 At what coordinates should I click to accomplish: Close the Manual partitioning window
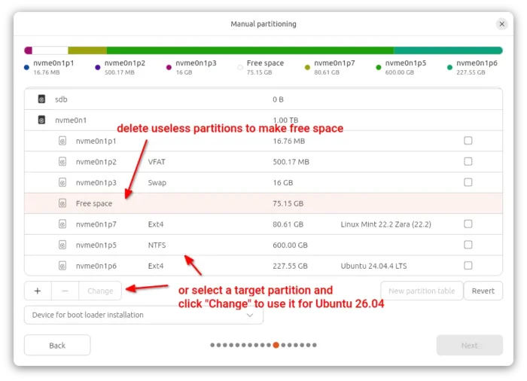click(x=502, y=24)
